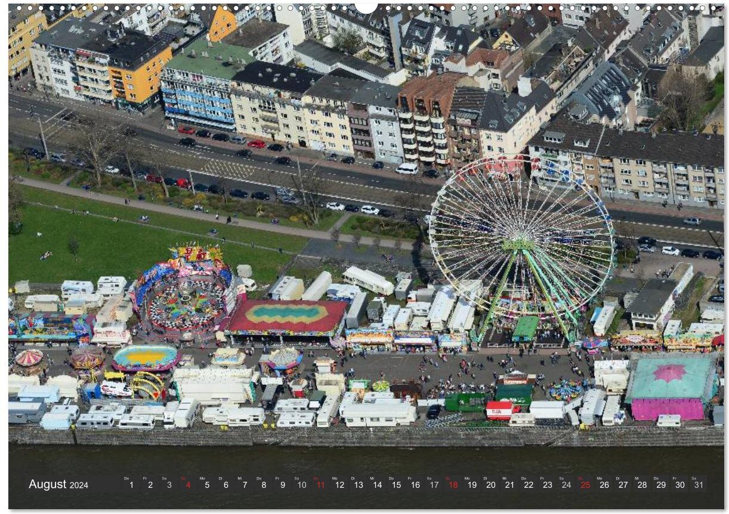
Task: Select red Sunday date 25
Action: 585,485
